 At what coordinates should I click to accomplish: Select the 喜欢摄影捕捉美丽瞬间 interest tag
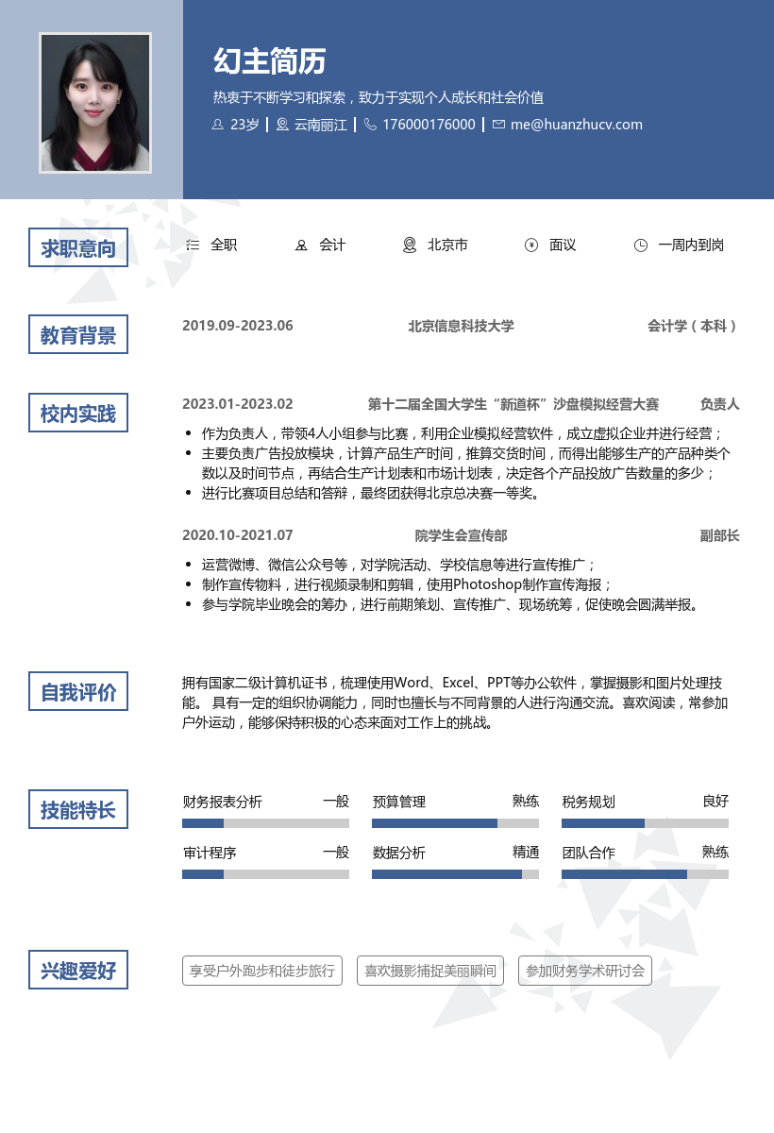click(x=429, y=970)
